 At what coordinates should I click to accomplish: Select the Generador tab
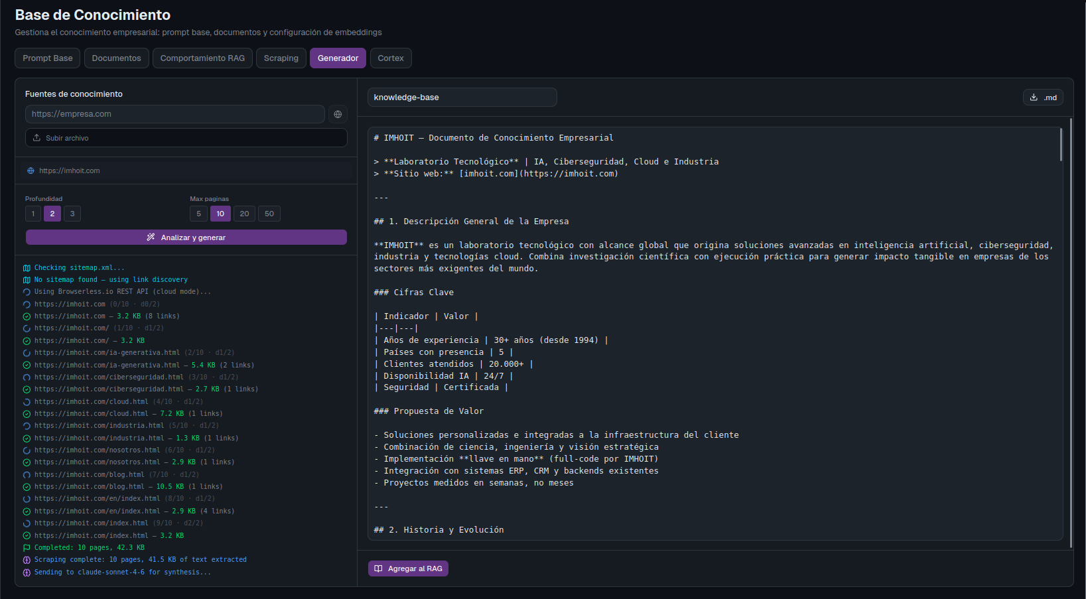(x=338, y=58)
